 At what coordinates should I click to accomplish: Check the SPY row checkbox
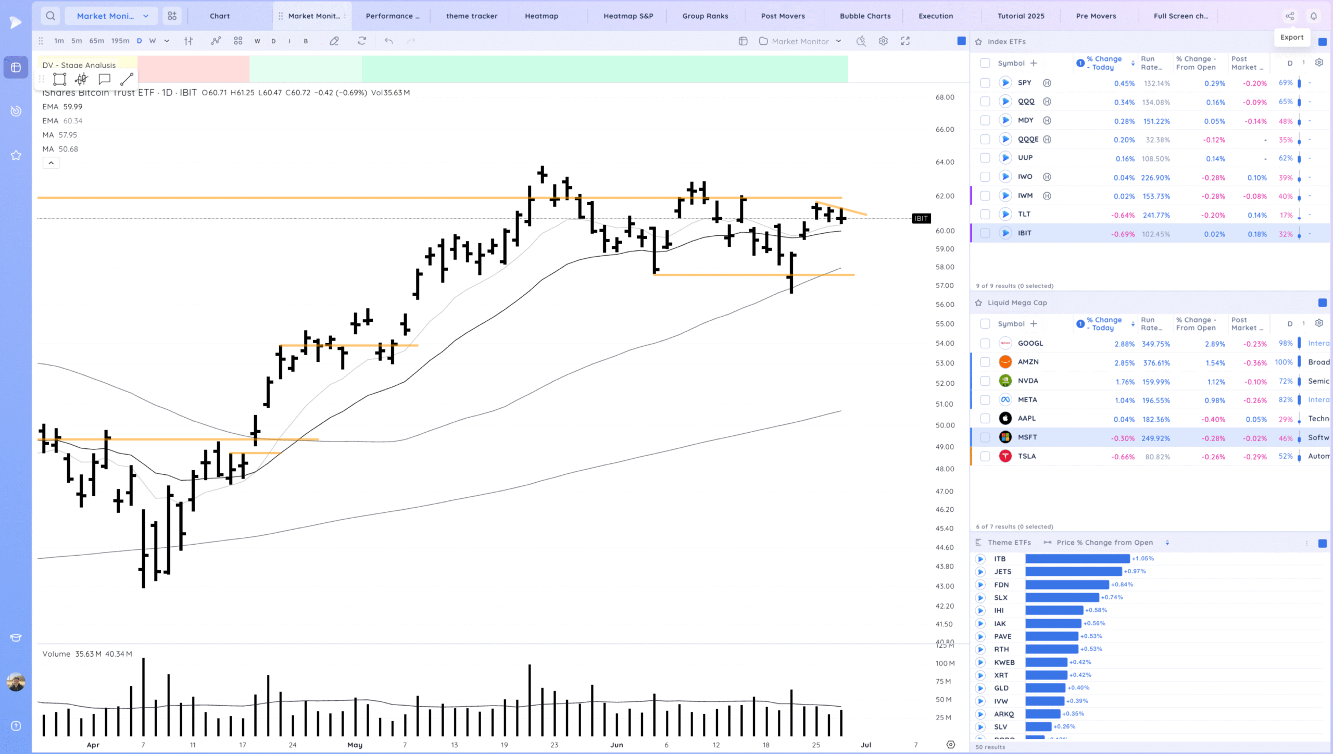tap(985, 83)
